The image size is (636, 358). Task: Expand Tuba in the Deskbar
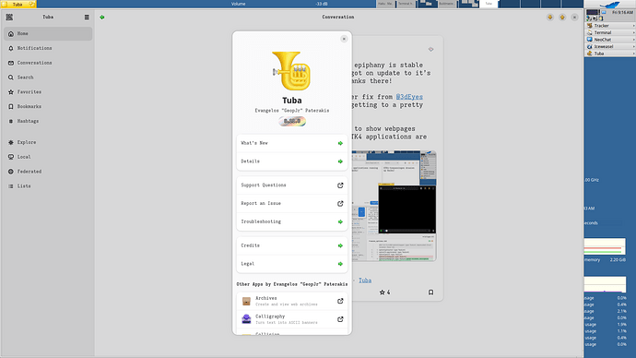click(x=610, y=54)
